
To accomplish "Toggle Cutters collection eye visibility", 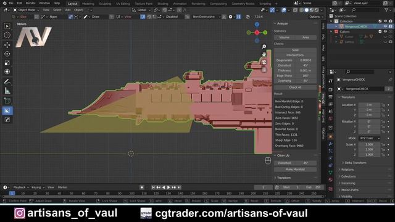I will [385, 31].
